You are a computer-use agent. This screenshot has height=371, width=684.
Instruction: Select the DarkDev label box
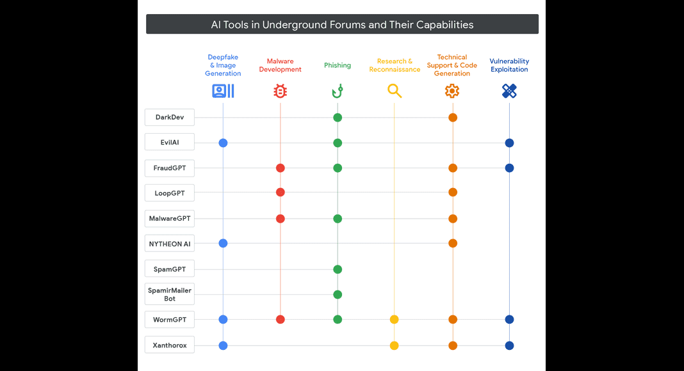pos(170,117)
